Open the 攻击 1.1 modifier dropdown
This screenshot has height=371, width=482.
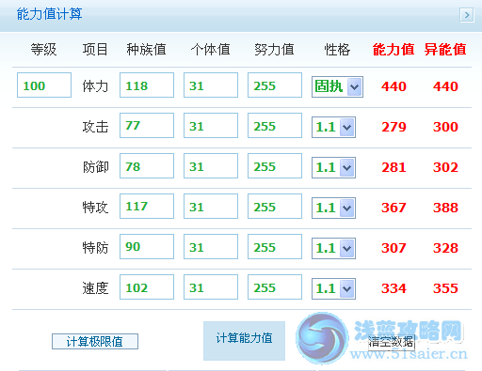333,127
